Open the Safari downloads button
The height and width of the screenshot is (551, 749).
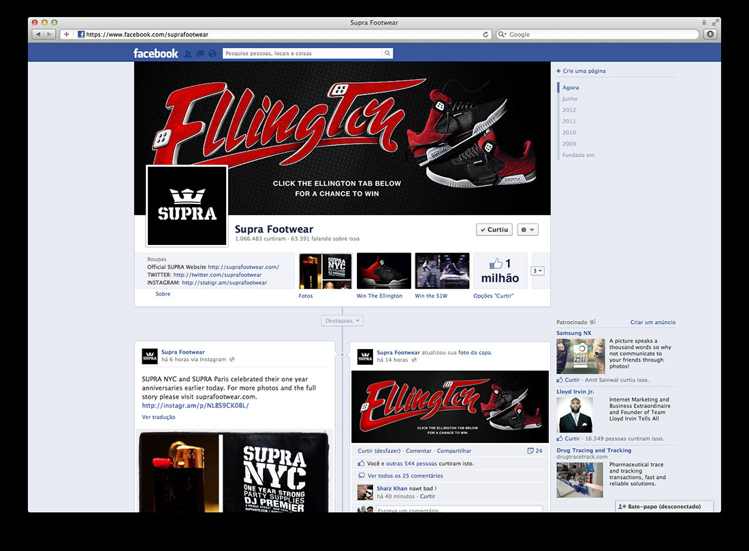pos(710,34)
